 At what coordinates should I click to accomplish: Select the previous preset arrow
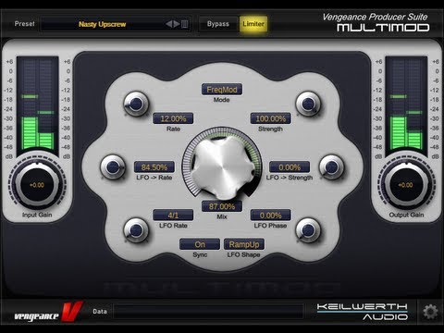click(168, 24)
